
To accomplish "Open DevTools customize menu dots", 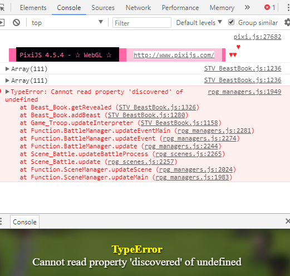I will (x=288, y=8).
